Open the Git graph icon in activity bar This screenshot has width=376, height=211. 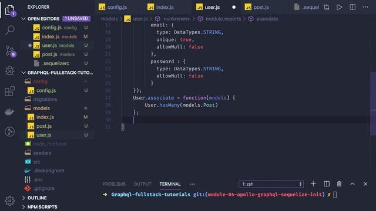coord(10,131)
